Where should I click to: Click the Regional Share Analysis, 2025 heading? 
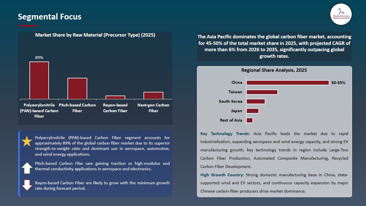click(274, 70)
